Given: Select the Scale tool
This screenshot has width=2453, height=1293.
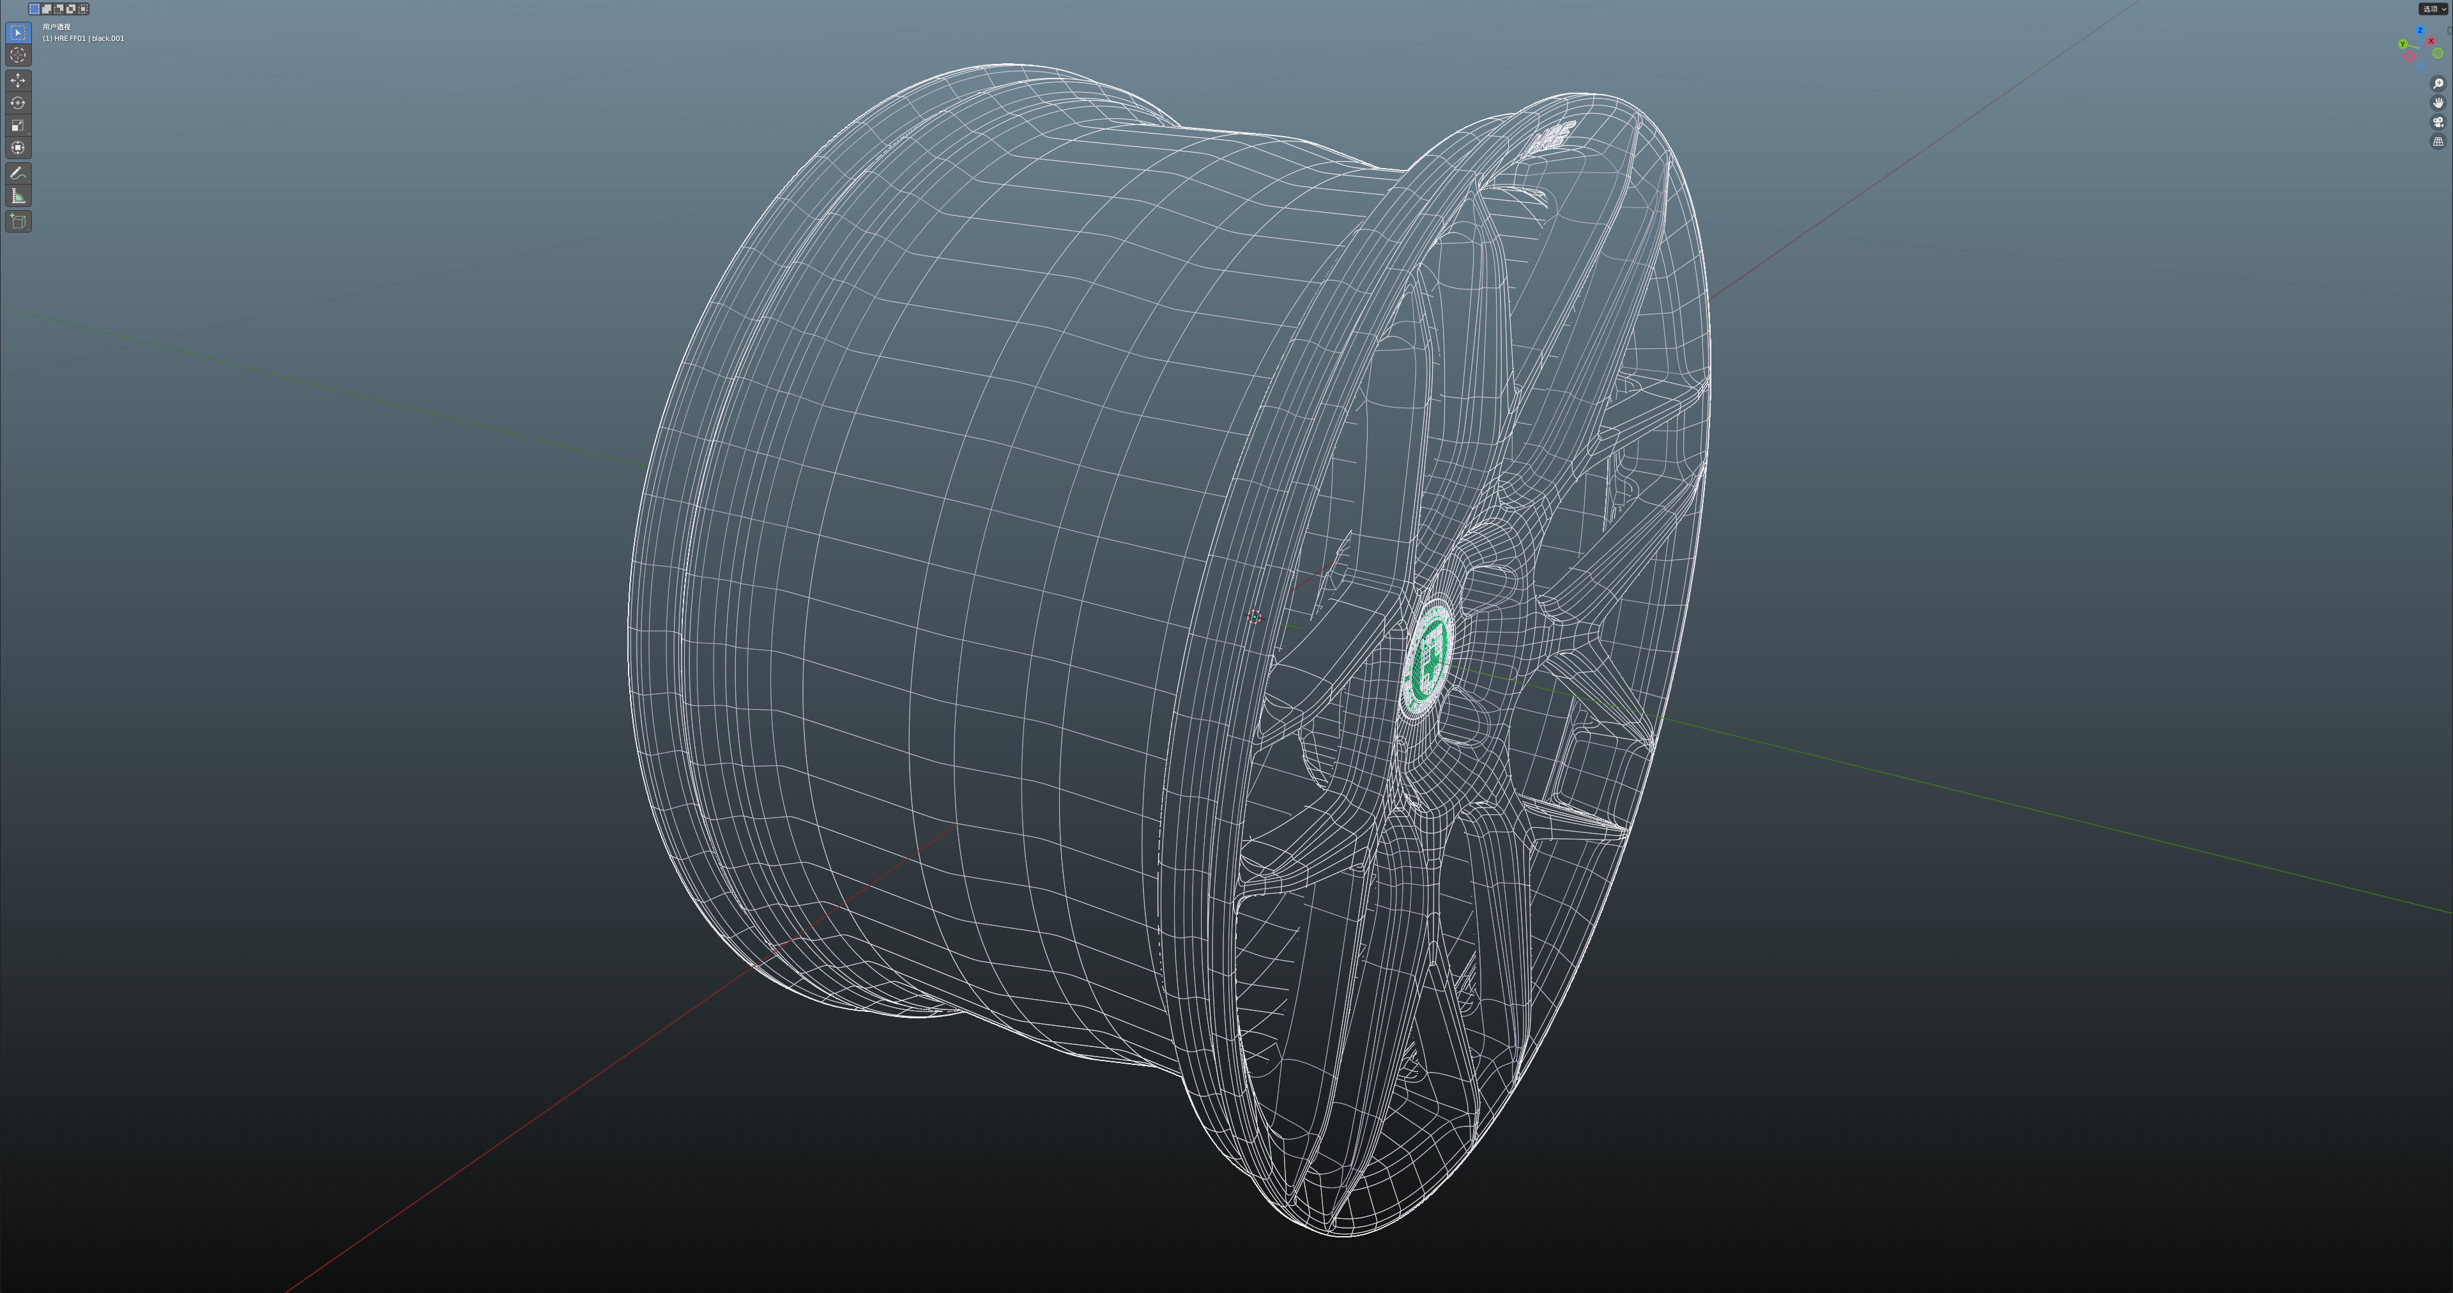Looking at the screenshot, I should (18, 125).
